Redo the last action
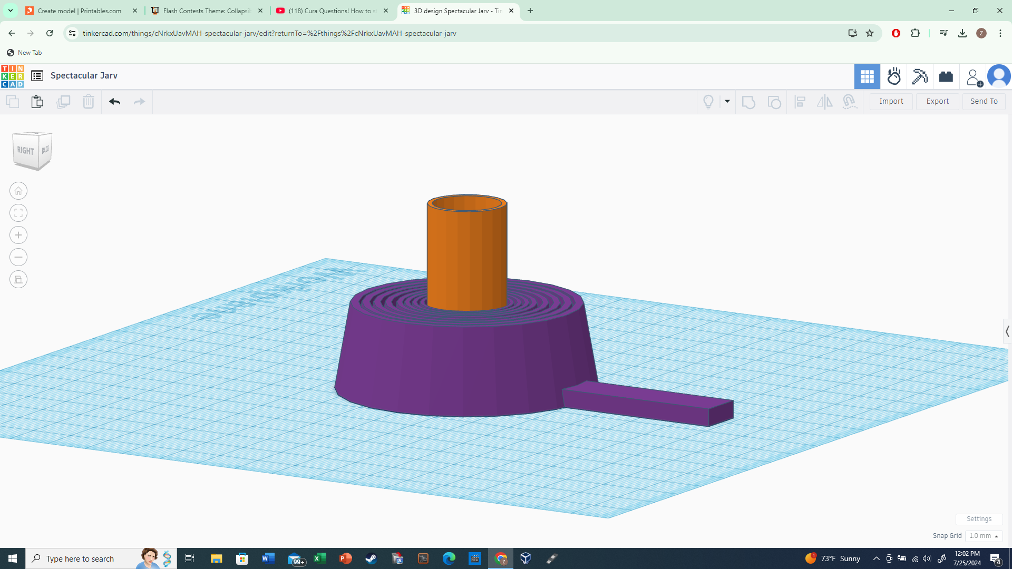This screenshot has width=1012, height=569. point(139,102)
